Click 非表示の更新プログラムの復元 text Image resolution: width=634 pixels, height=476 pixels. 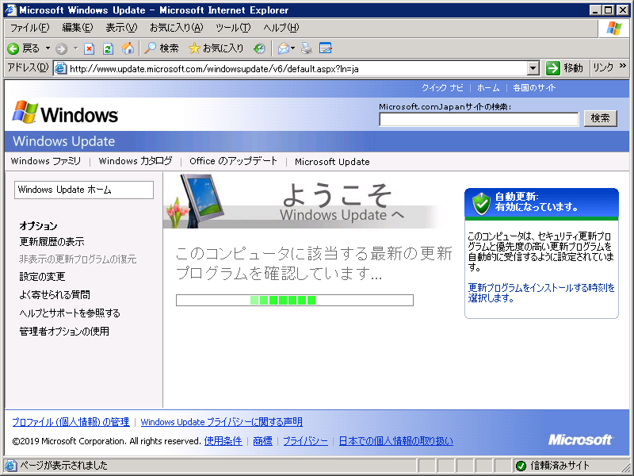pos(78,259)
